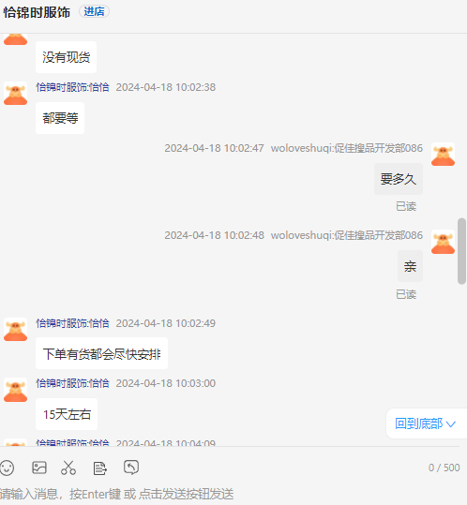Open the chat history icon

131,468
